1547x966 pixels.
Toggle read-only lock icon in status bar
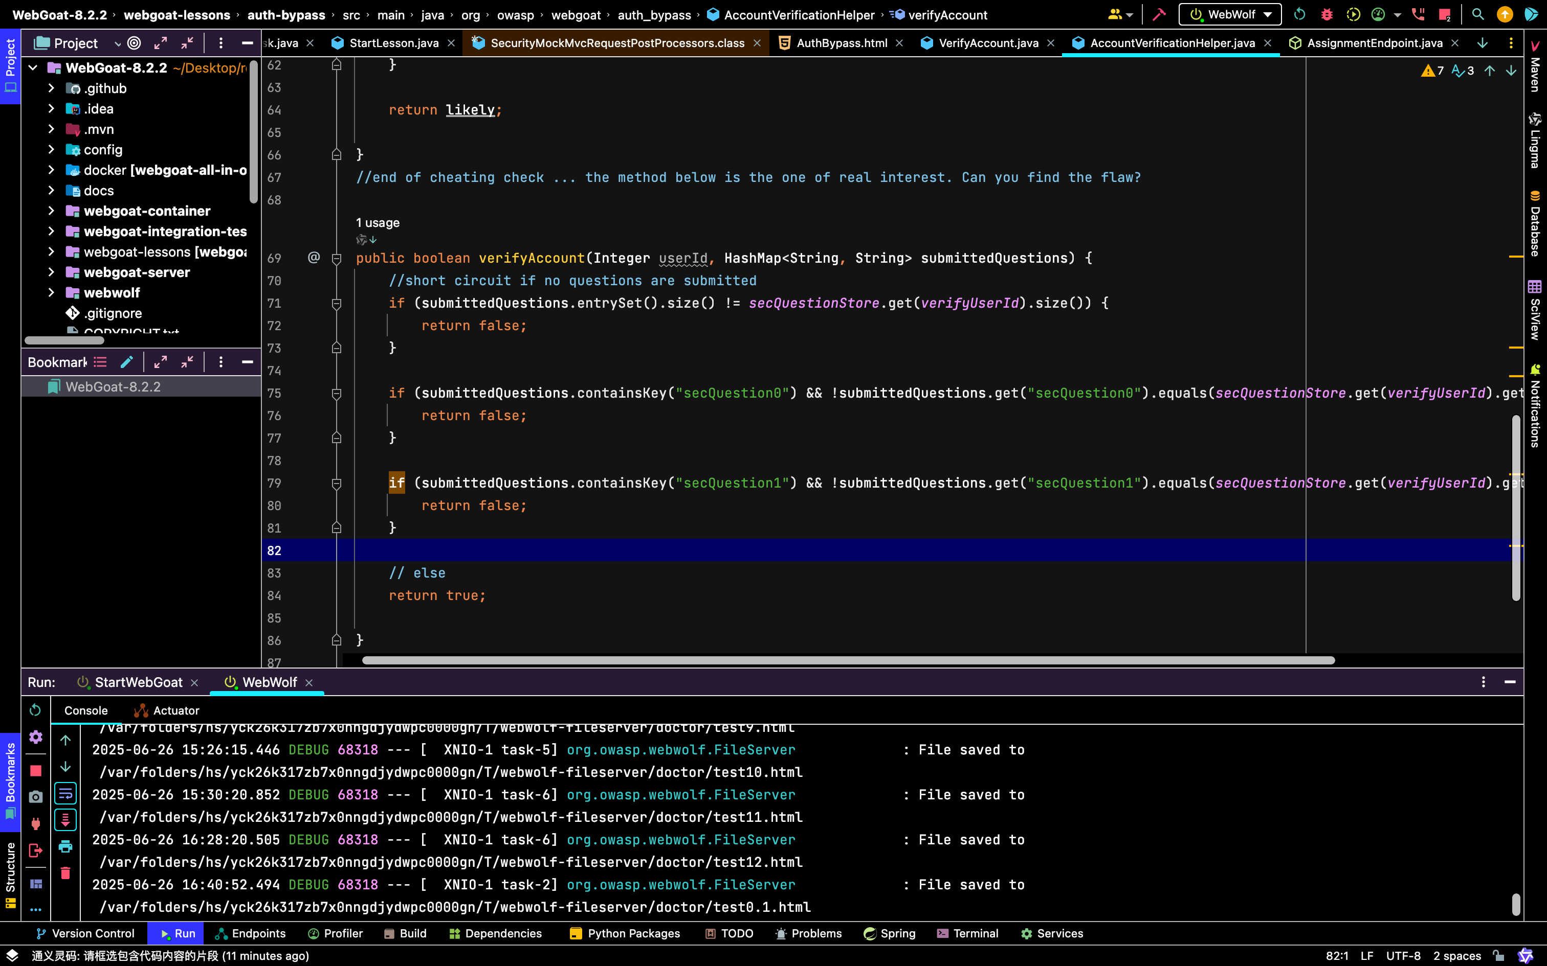[1498, 956]
